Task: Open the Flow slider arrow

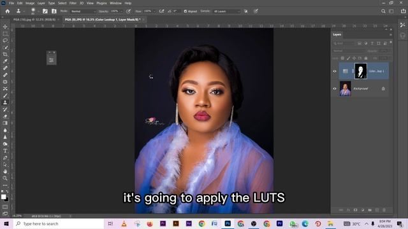Action: (154, 11)
